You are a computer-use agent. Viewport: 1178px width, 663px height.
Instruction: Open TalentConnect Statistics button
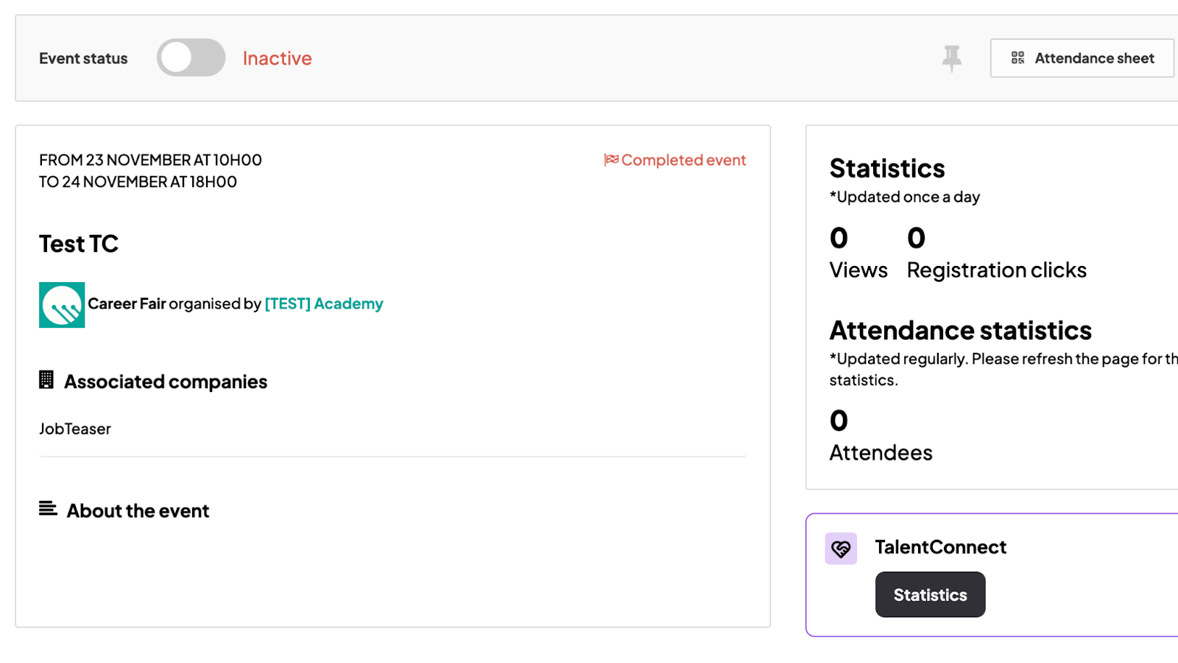click(x=930, y=594)
